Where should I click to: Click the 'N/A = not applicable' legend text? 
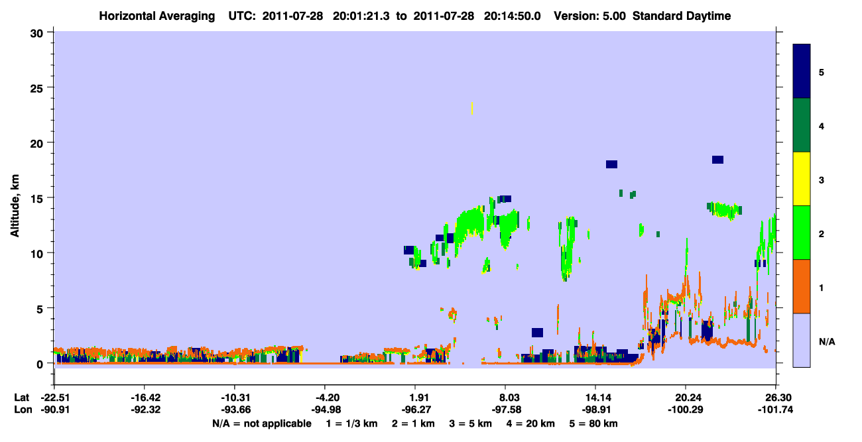tap(261, 423)
